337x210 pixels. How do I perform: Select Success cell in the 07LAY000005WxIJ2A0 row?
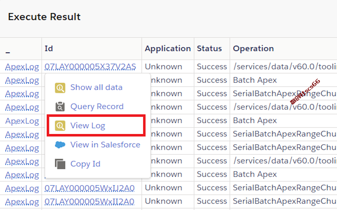(x=212, y=188)
